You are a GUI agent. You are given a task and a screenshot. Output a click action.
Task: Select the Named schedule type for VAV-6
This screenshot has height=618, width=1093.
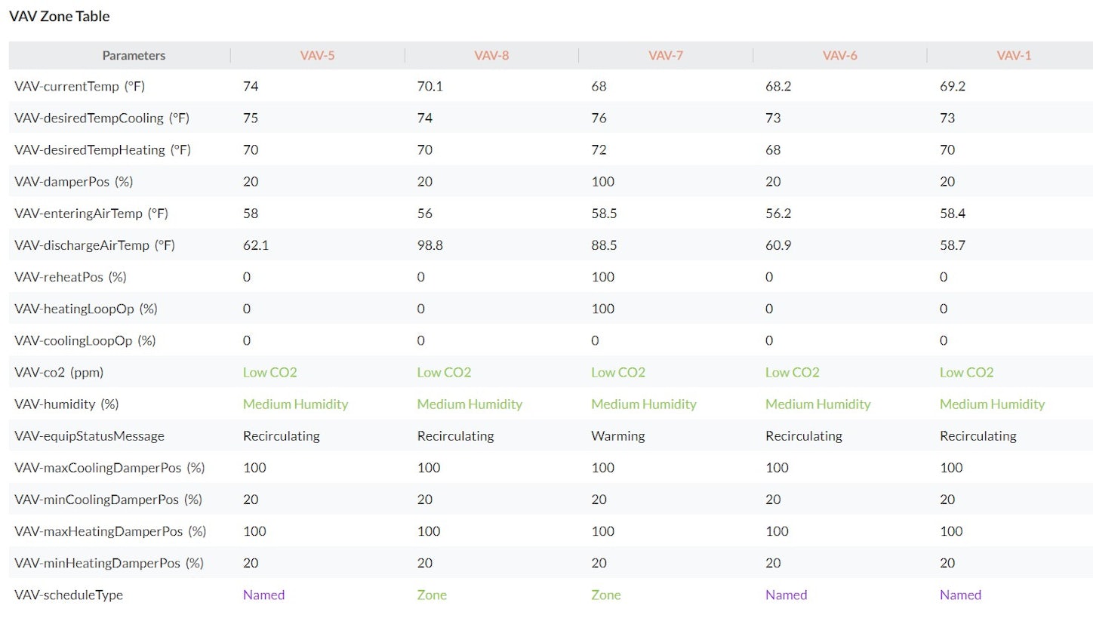(786, 595)
